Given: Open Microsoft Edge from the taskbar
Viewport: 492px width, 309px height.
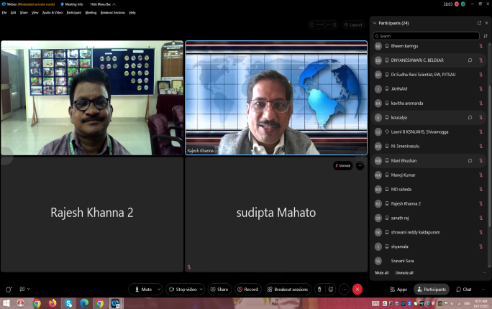Looking at the screenshot, I should (x=84, y=303).
